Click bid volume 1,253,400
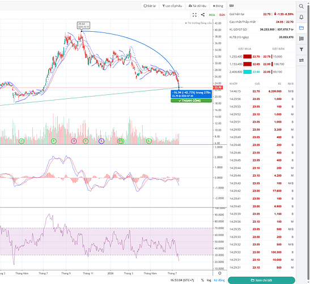 click(236, 57)
